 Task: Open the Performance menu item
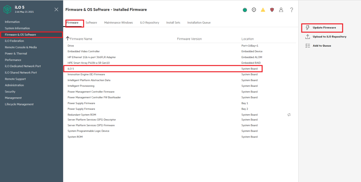(x=13, y=60)
